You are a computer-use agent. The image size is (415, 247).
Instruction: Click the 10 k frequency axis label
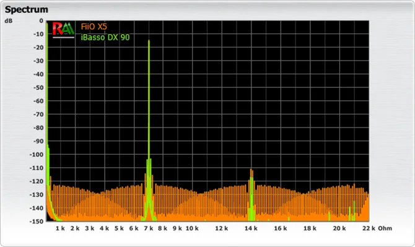[x=192, y=228]
